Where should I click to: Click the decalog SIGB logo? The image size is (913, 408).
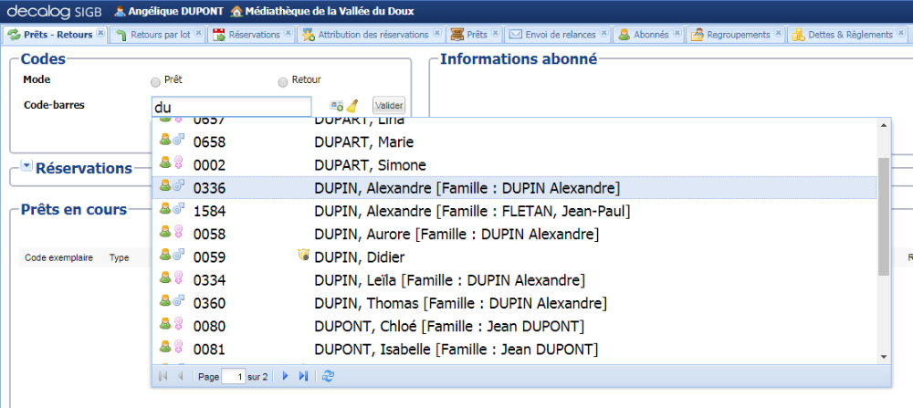pyautogui.click(x=57, y=10)
